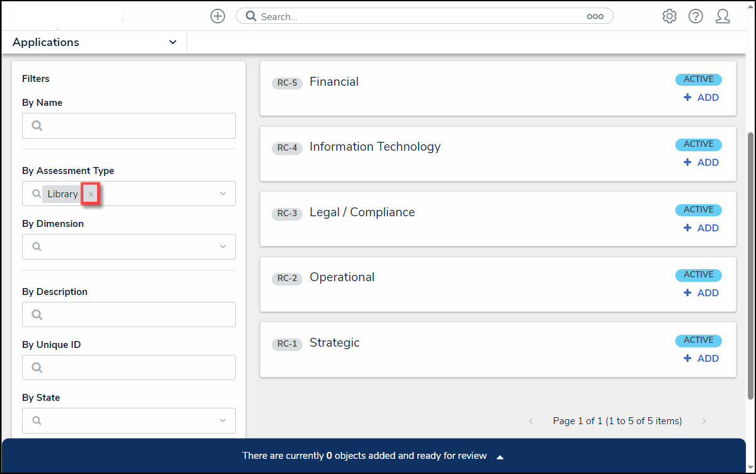Screen dimensions: 756x474
Task: Open the user profile icon
Action: point(723,16)
